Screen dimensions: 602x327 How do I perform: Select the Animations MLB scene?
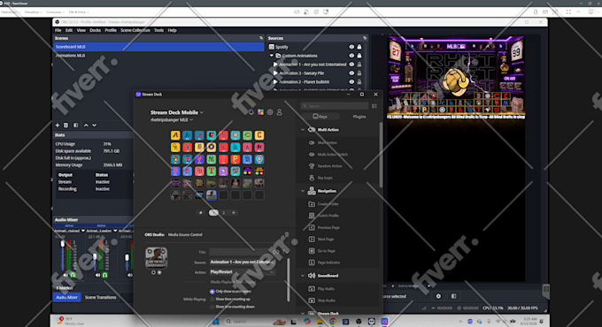click(x=158, y=56)
